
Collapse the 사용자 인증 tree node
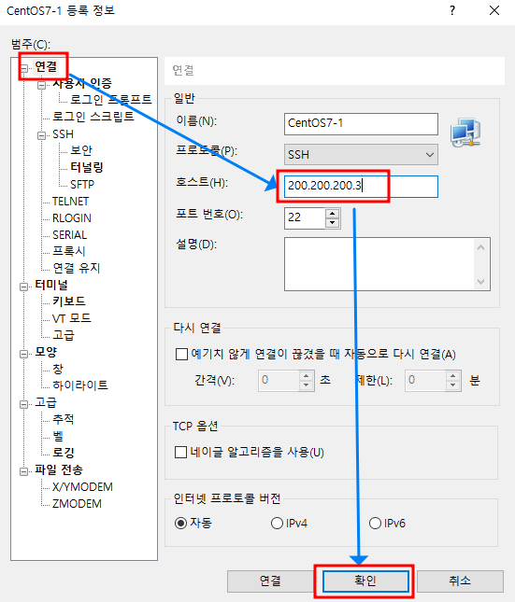tap(41, 85)
